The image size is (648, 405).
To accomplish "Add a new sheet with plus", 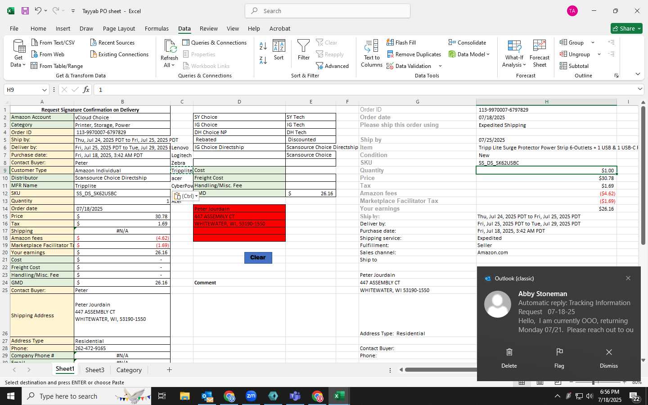I will click(x=169, y=370).
